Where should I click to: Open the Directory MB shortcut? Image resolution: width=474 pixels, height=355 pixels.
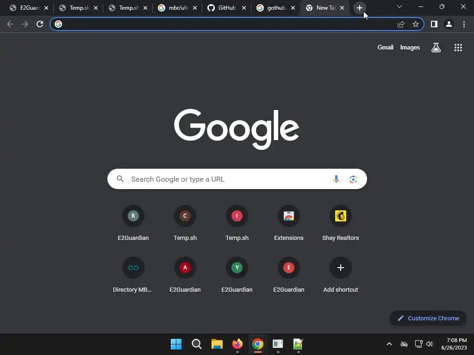pos(133,275)
